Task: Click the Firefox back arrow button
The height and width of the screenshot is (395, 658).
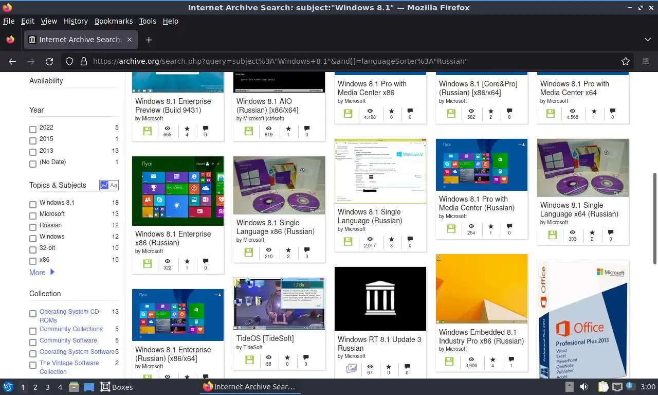Action: click(x=12, y=61)
